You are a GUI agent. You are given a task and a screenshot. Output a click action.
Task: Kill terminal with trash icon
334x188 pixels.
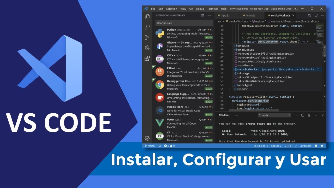pos(309,115)
